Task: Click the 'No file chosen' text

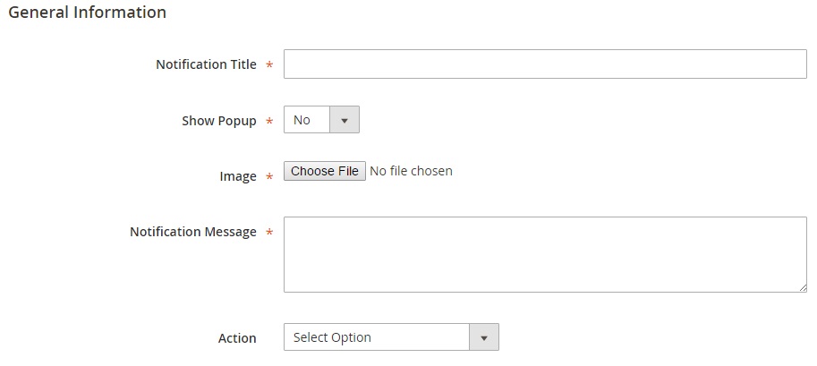Action: point(411,171)
